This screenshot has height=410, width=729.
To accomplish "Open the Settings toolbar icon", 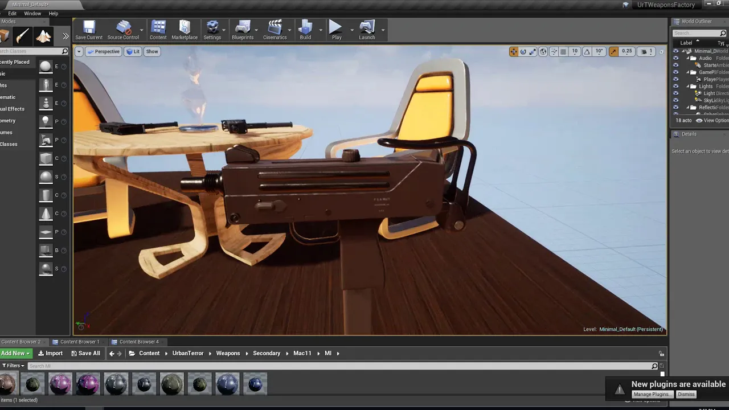I will coord(212,30).
